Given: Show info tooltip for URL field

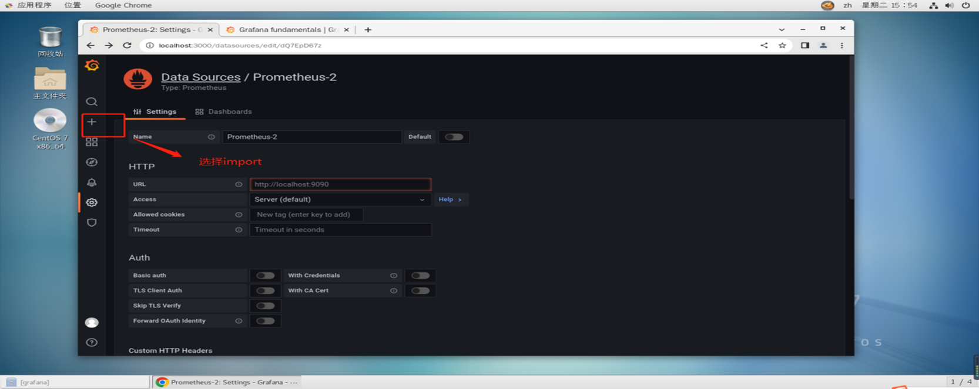Looking at the screenshot, I should pyautogui.click(x=239, y=184).
